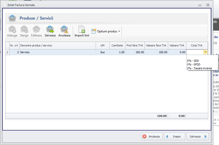Click the Sterge basket icon

coord(24,30)
